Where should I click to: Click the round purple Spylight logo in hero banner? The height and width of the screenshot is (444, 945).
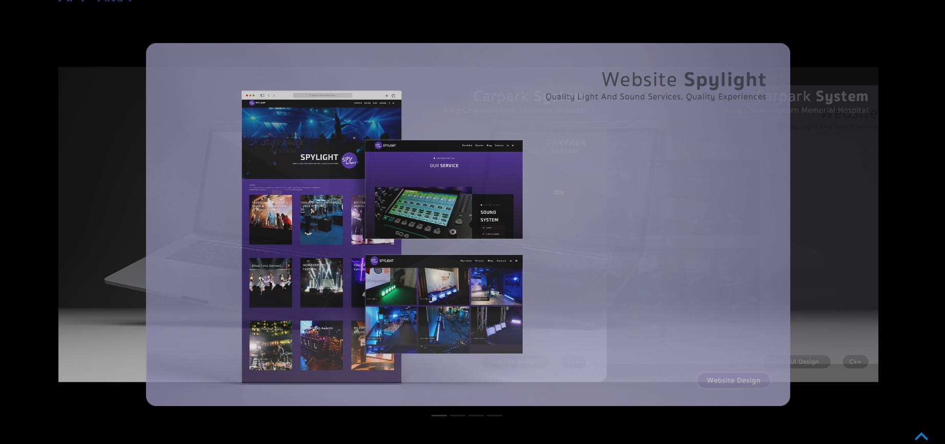[349, 160]
